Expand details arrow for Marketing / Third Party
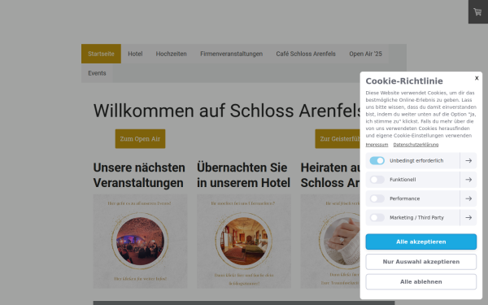Viewport: 488px width, 305px height. point(468,217)
